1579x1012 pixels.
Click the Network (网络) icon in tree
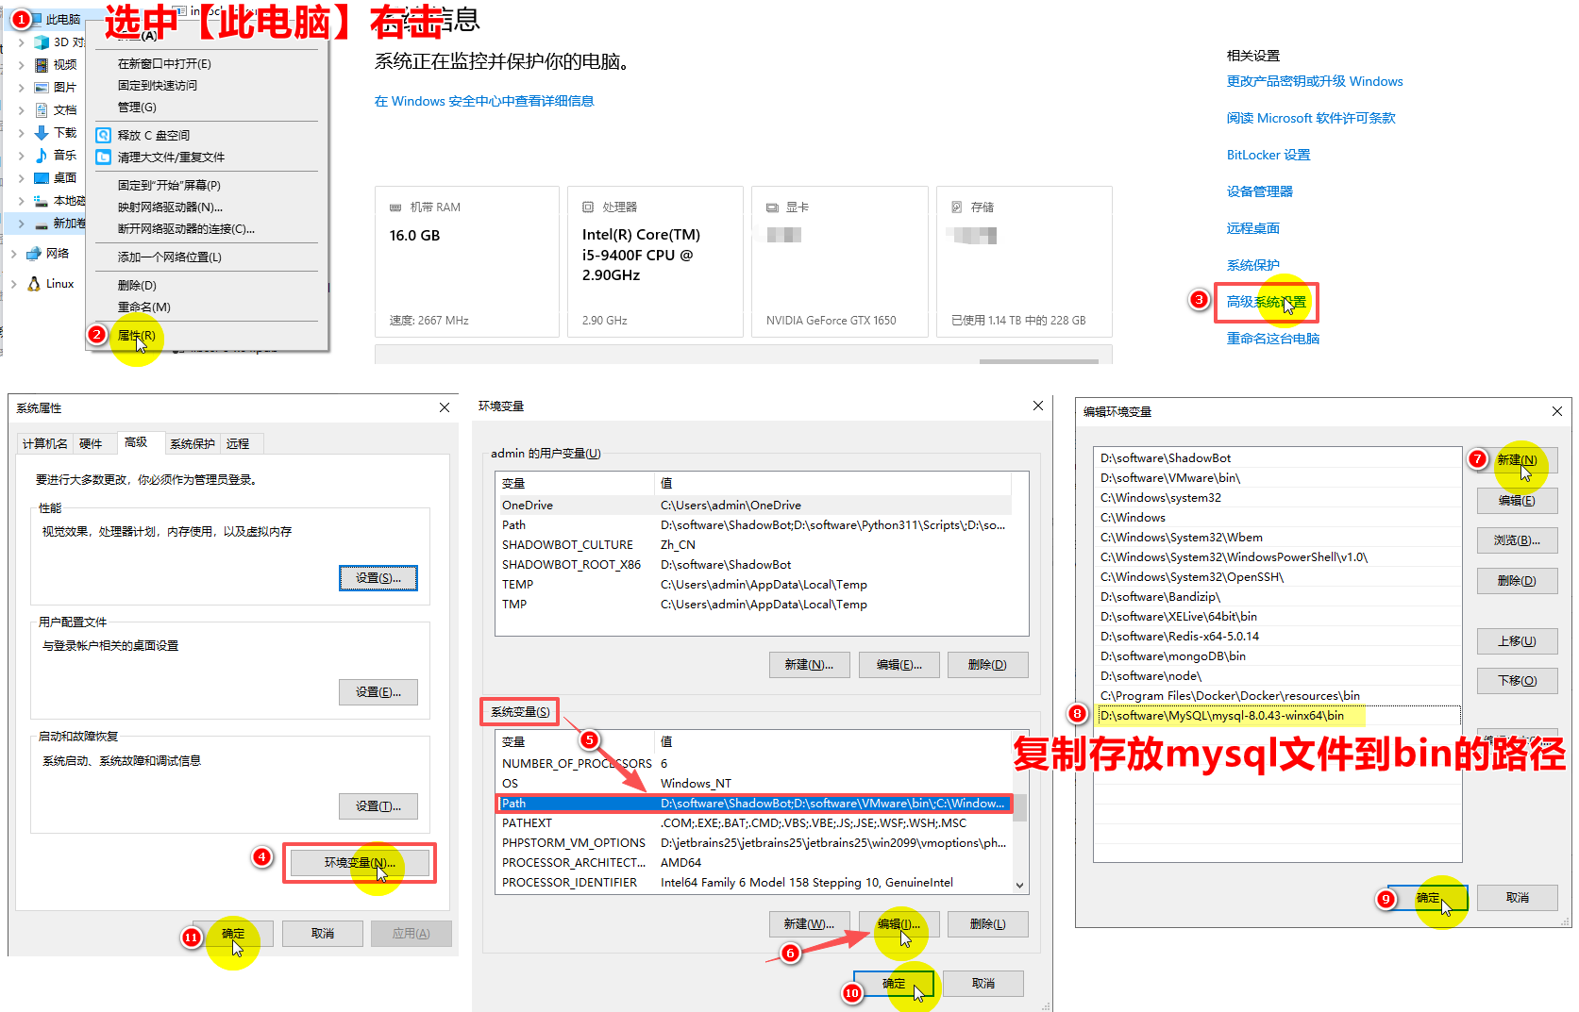pos(34,254)
